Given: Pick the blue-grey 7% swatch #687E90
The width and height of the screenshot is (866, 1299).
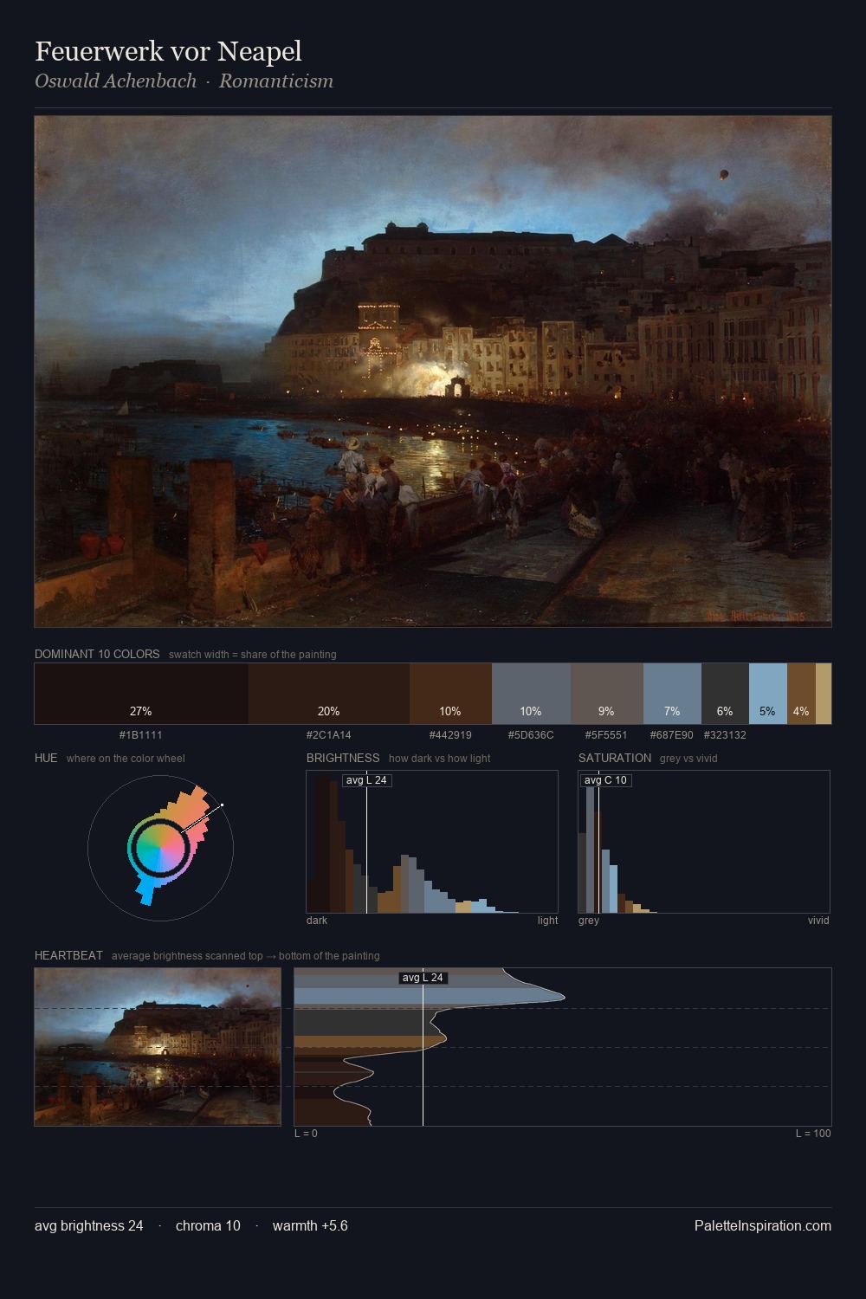Looking at the screenshot, I should [672, 694].
